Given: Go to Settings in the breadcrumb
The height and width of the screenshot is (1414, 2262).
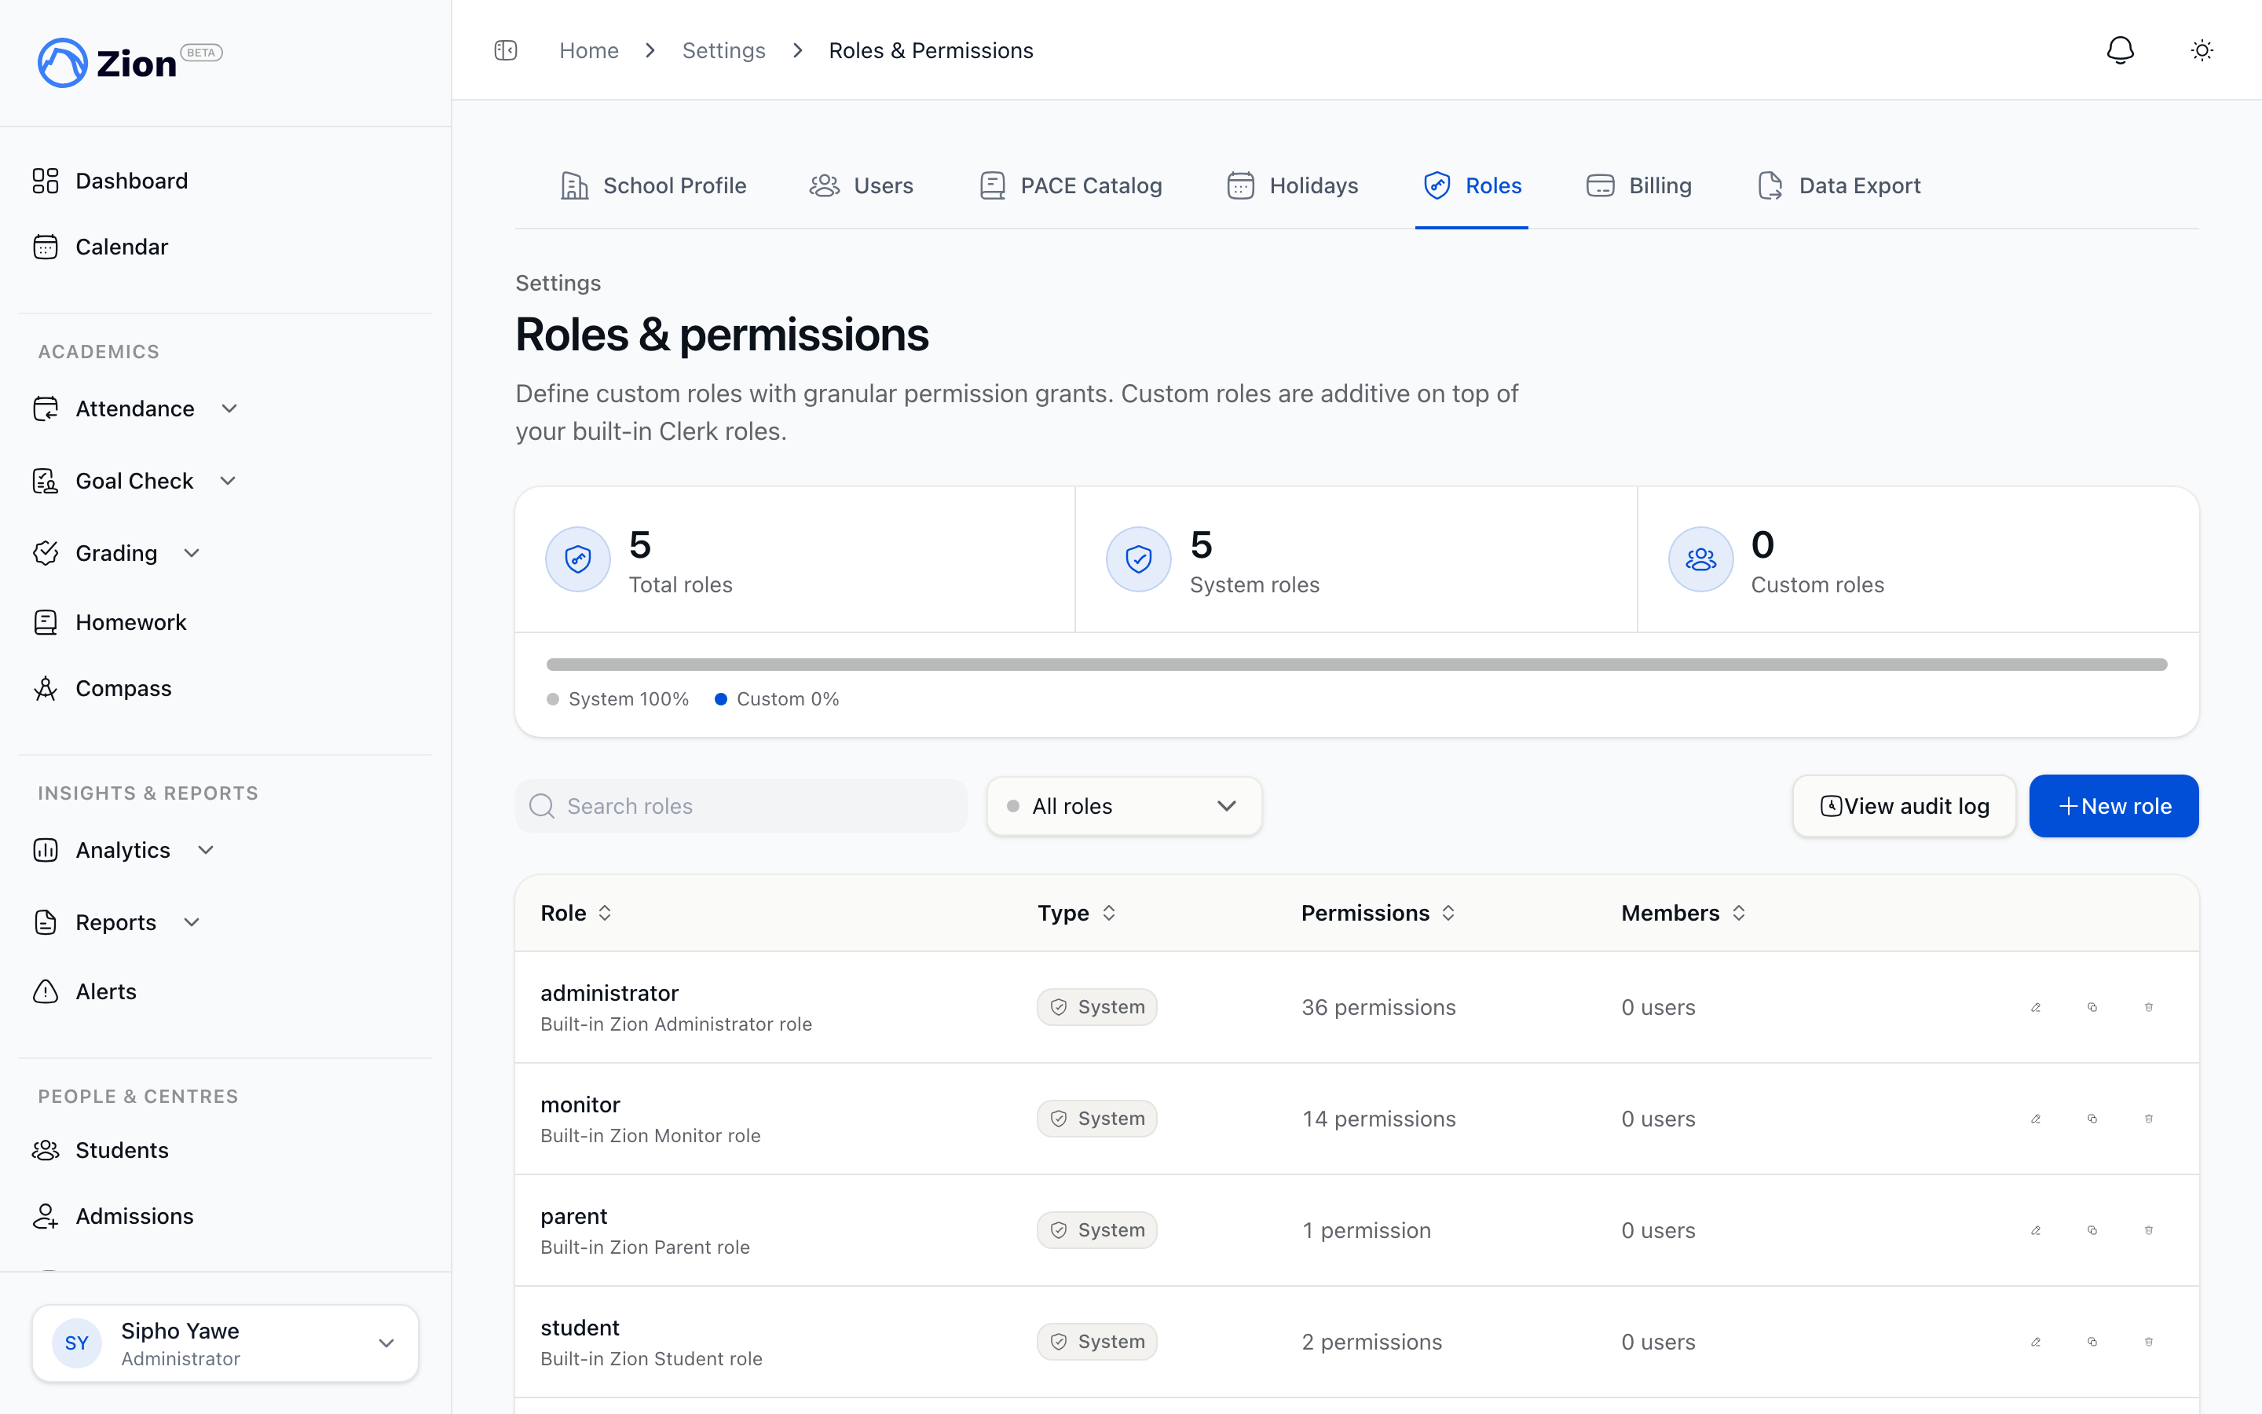Looking at the screenshot, I should (x=723, y=50).
